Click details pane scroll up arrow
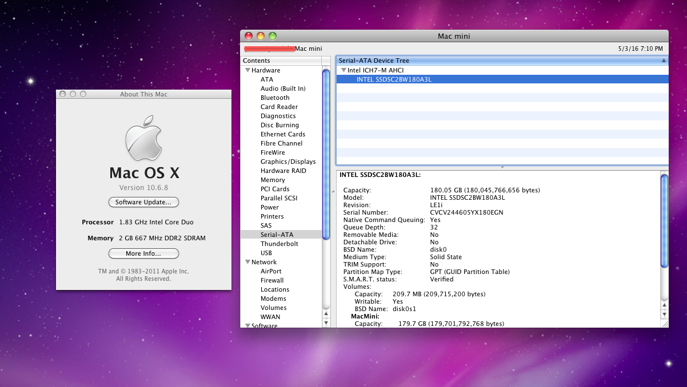Image resolution: width=687 pixels, height=387 pixels. pos(664,305)
